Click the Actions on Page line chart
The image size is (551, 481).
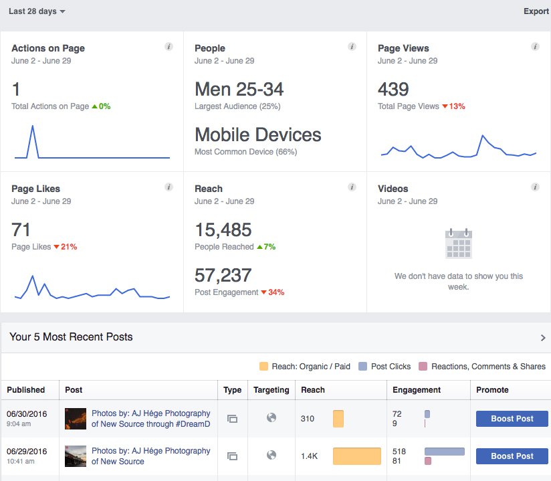[92, 142]
